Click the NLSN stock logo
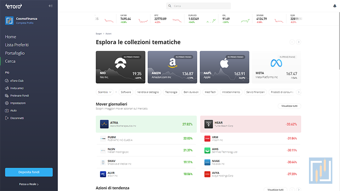Screen dimensions: 340x191 (103, 150)
